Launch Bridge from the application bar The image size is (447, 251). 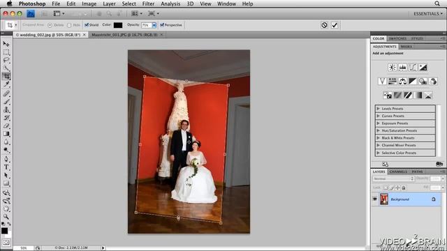point(44,14)
